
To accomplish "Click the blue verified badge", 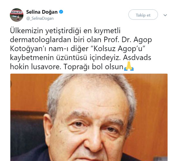I will (x=61, y=12).
